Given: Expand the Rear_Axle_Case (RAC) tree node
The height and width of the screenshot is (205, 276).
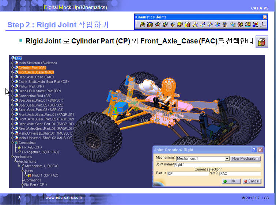Looking at the screenshot, I should pyautogui.click(x=12, y=77).
